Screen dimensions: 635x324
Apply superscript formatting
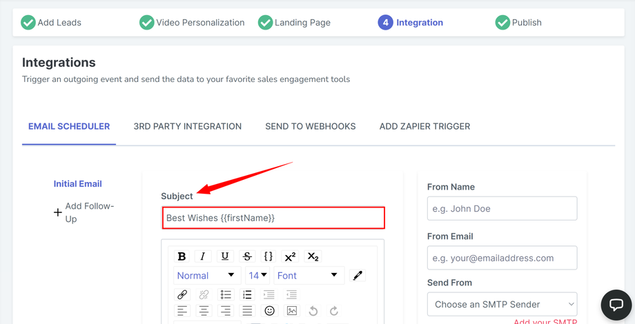(x=290, y=256)
